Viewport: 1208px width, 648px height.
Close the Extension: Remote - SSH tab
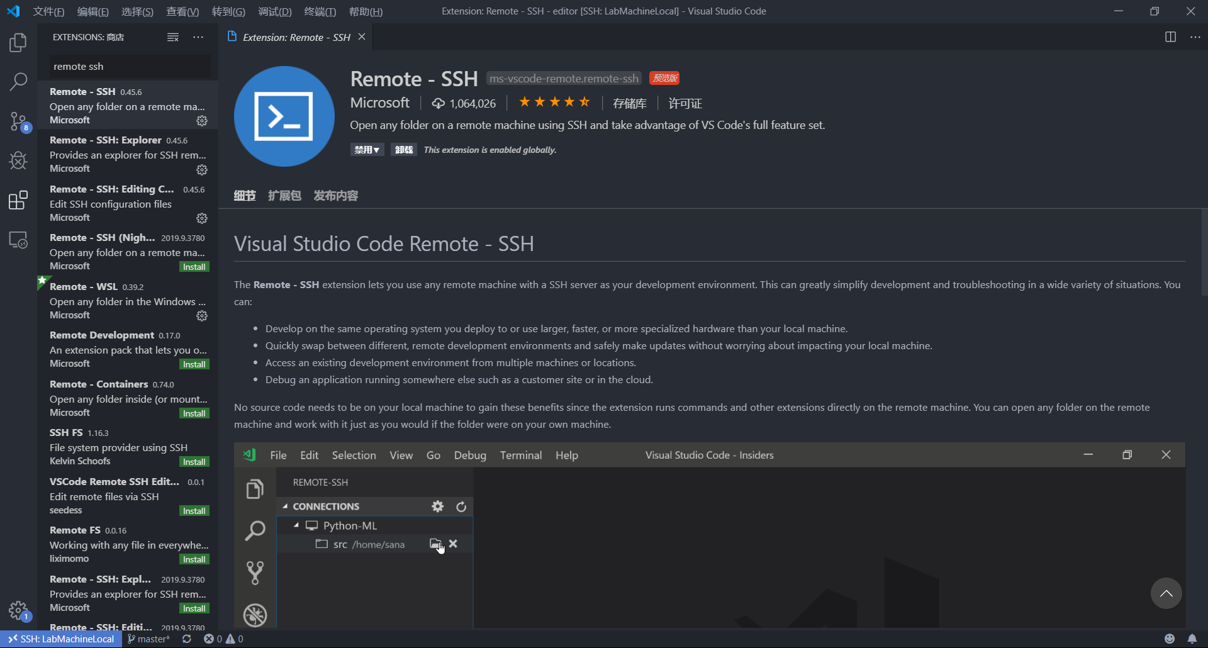362,37
